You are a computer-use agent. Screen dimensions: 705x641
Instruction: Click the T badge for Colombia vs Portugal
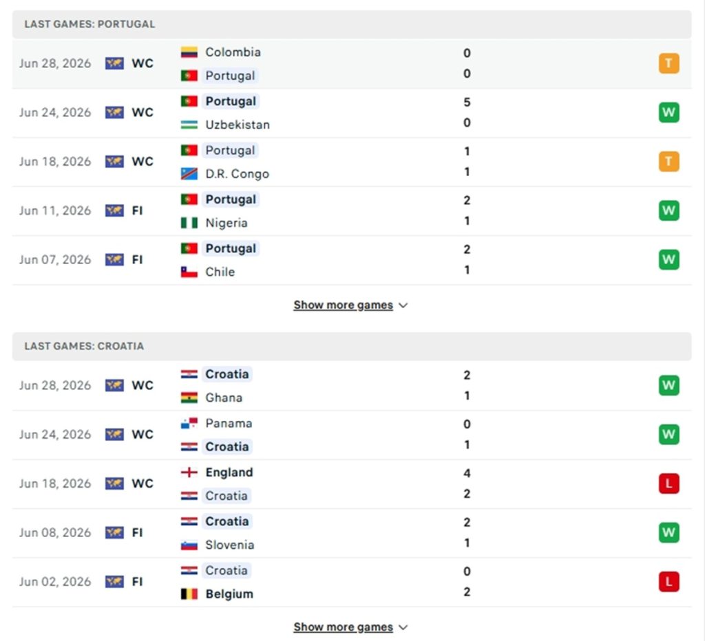(x=669, y=63)
